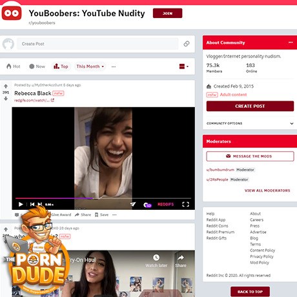
Task: Open the Blog footer link
Action: [x=254, y=238]
